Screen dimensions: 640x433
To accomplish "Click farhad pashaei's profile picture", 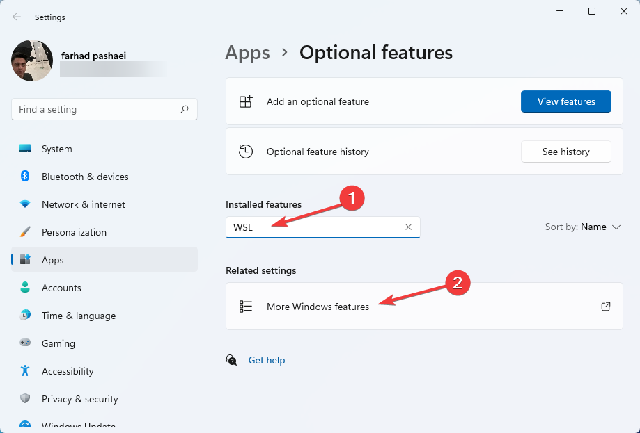I will click(31, 60).
